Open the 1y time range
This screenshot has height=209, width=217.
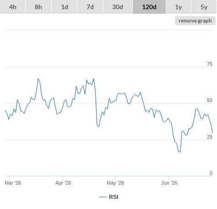179,7
